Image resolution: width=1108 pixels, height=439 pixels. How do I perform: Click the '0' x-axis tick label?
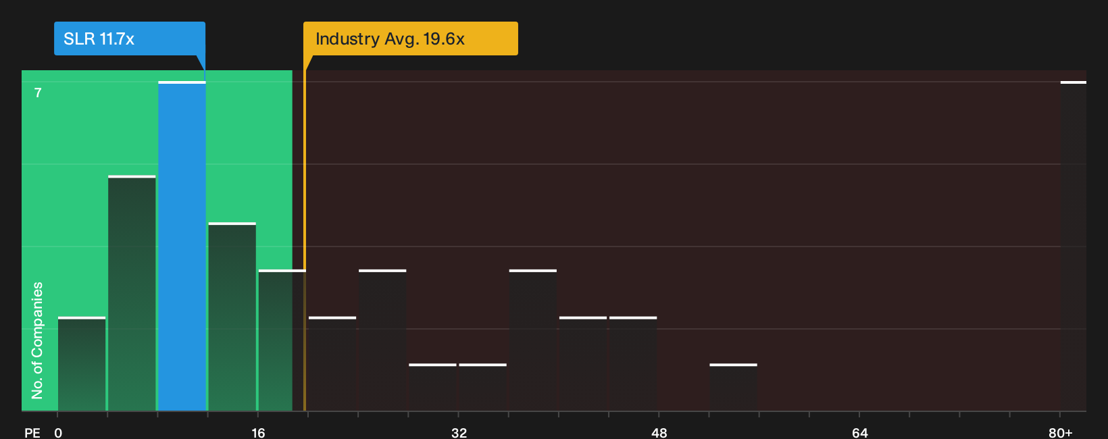coord(58,433)
